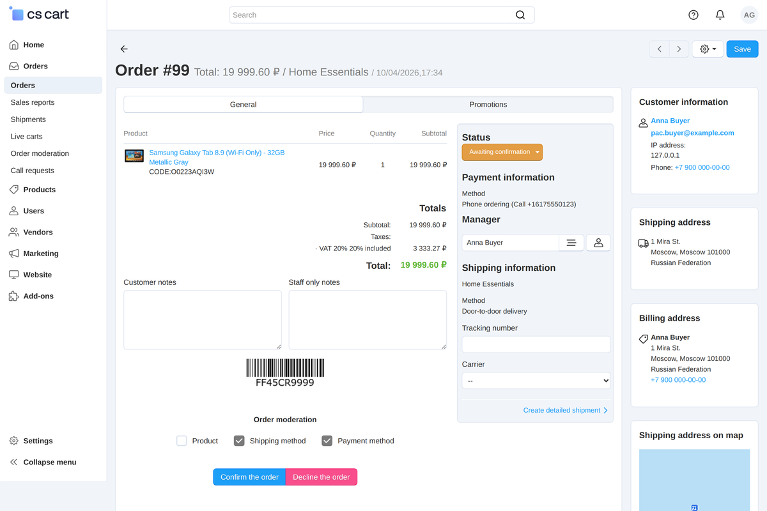
Task: Click the CS-Cart logo
Action: click(x=40, y=14)
